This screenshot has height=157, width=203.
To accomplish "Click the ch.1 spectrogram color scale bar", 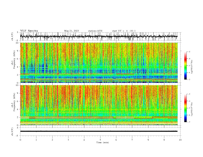I will point(185,66).
